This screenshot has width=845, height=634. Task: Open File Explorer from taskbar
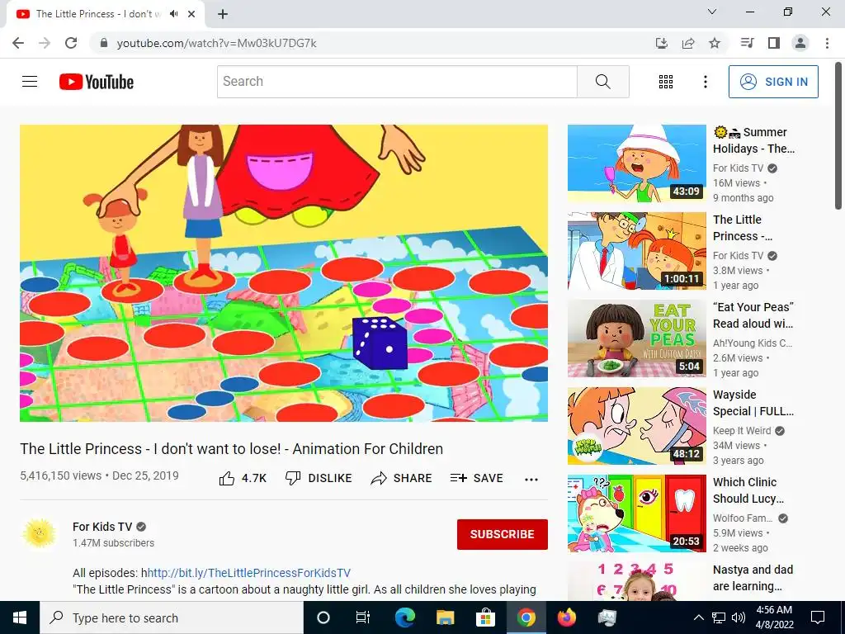[x=445, y=617]
